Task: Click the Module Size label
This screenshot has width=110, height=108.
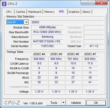Action: click(x=21, y=27)
